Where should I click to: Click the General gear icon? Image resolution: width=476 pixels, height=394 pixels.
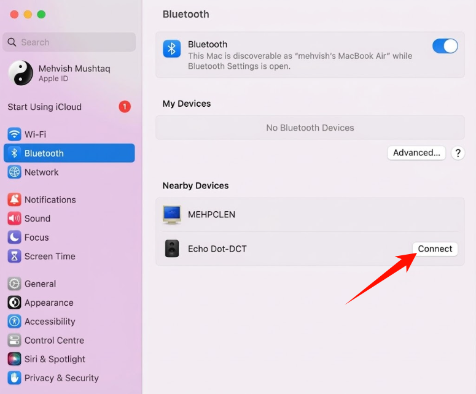(14, 284)
